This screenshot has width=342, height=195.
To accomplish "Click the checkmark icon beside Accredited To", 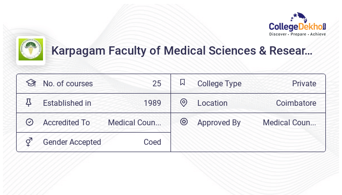I will click(x=30, y=122).
